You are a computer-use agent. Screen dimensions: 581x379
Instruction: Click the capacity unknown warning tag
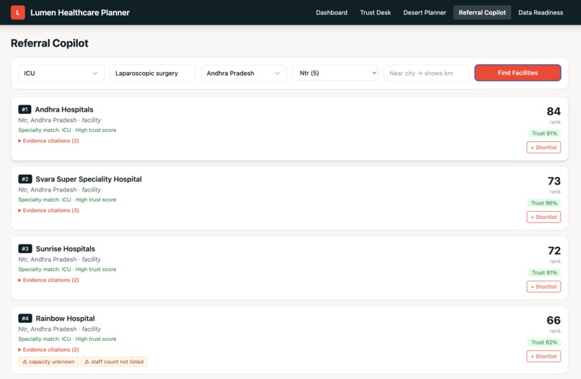pos(48,362)
